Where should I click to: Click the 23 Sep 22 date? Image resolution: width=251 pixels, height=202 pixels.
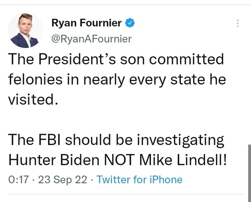point(63,179)
